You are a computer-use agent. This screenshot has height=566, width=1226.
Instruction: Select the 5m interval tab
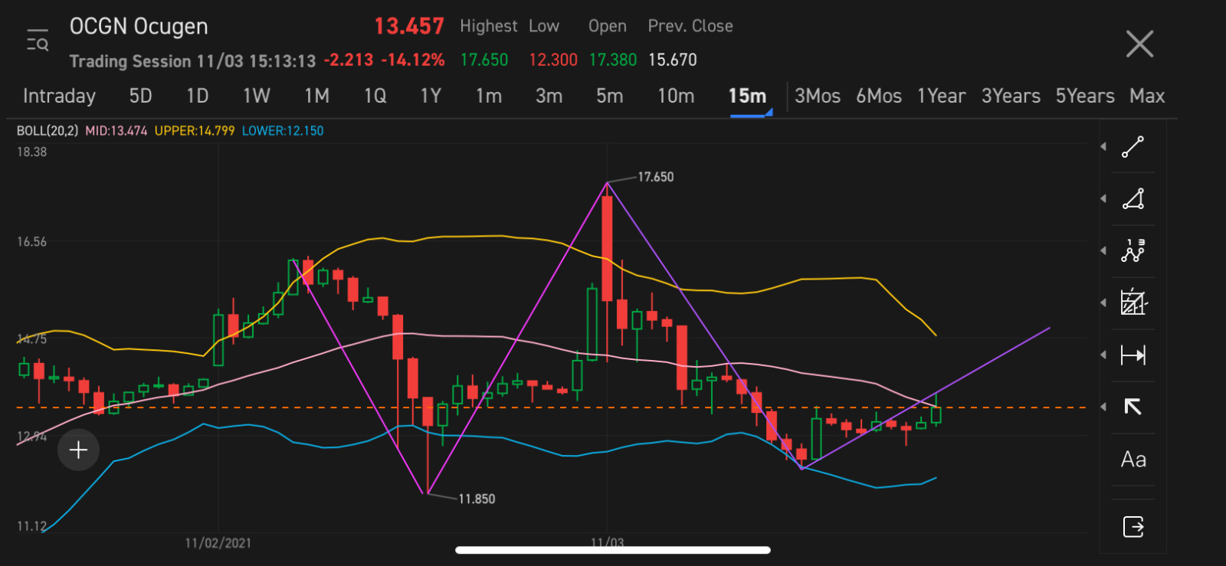609,96
